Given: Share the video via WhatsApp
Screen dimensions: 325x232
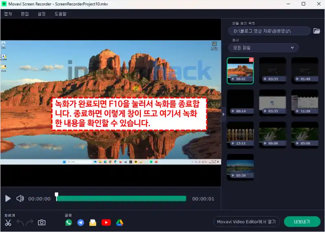Looking at the screenshot, I should 69,223.
